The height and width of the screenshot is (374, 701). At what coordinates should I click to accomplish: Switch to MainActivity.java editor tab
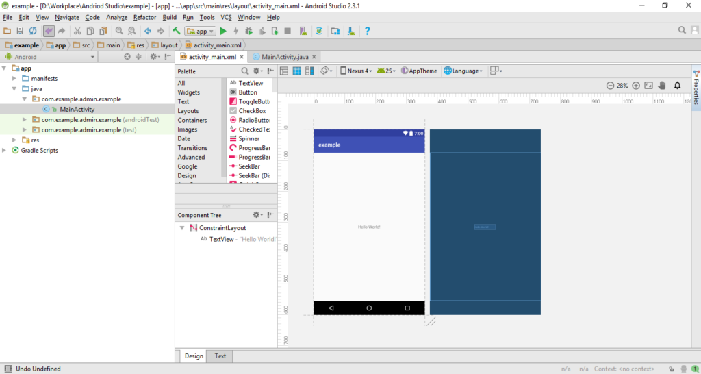click(285, 57)
